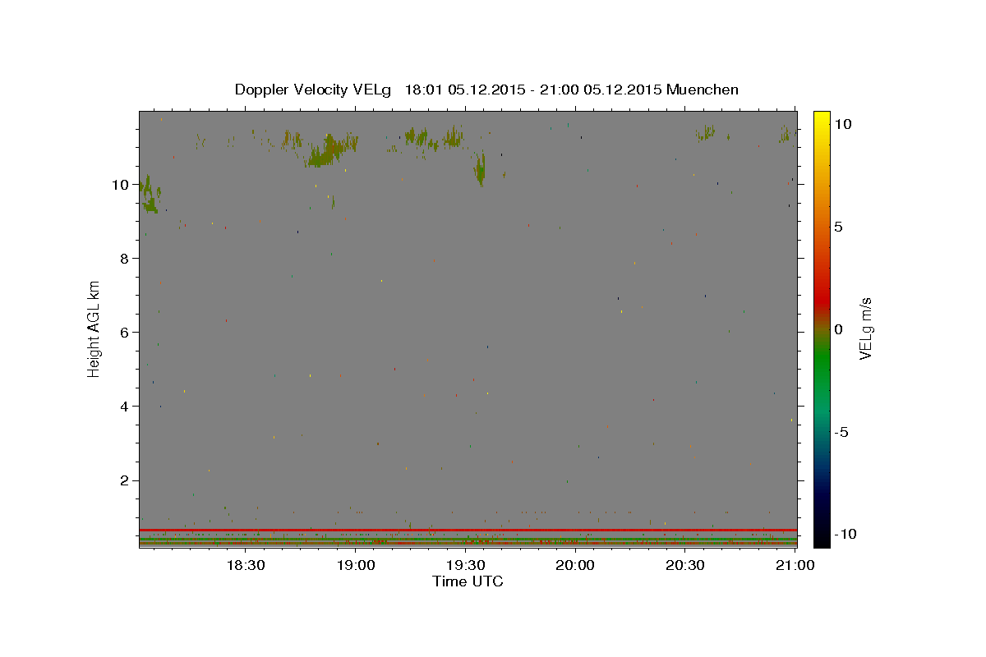
Task: Click the 20:30 time tick label
Action: coord(684,565)
